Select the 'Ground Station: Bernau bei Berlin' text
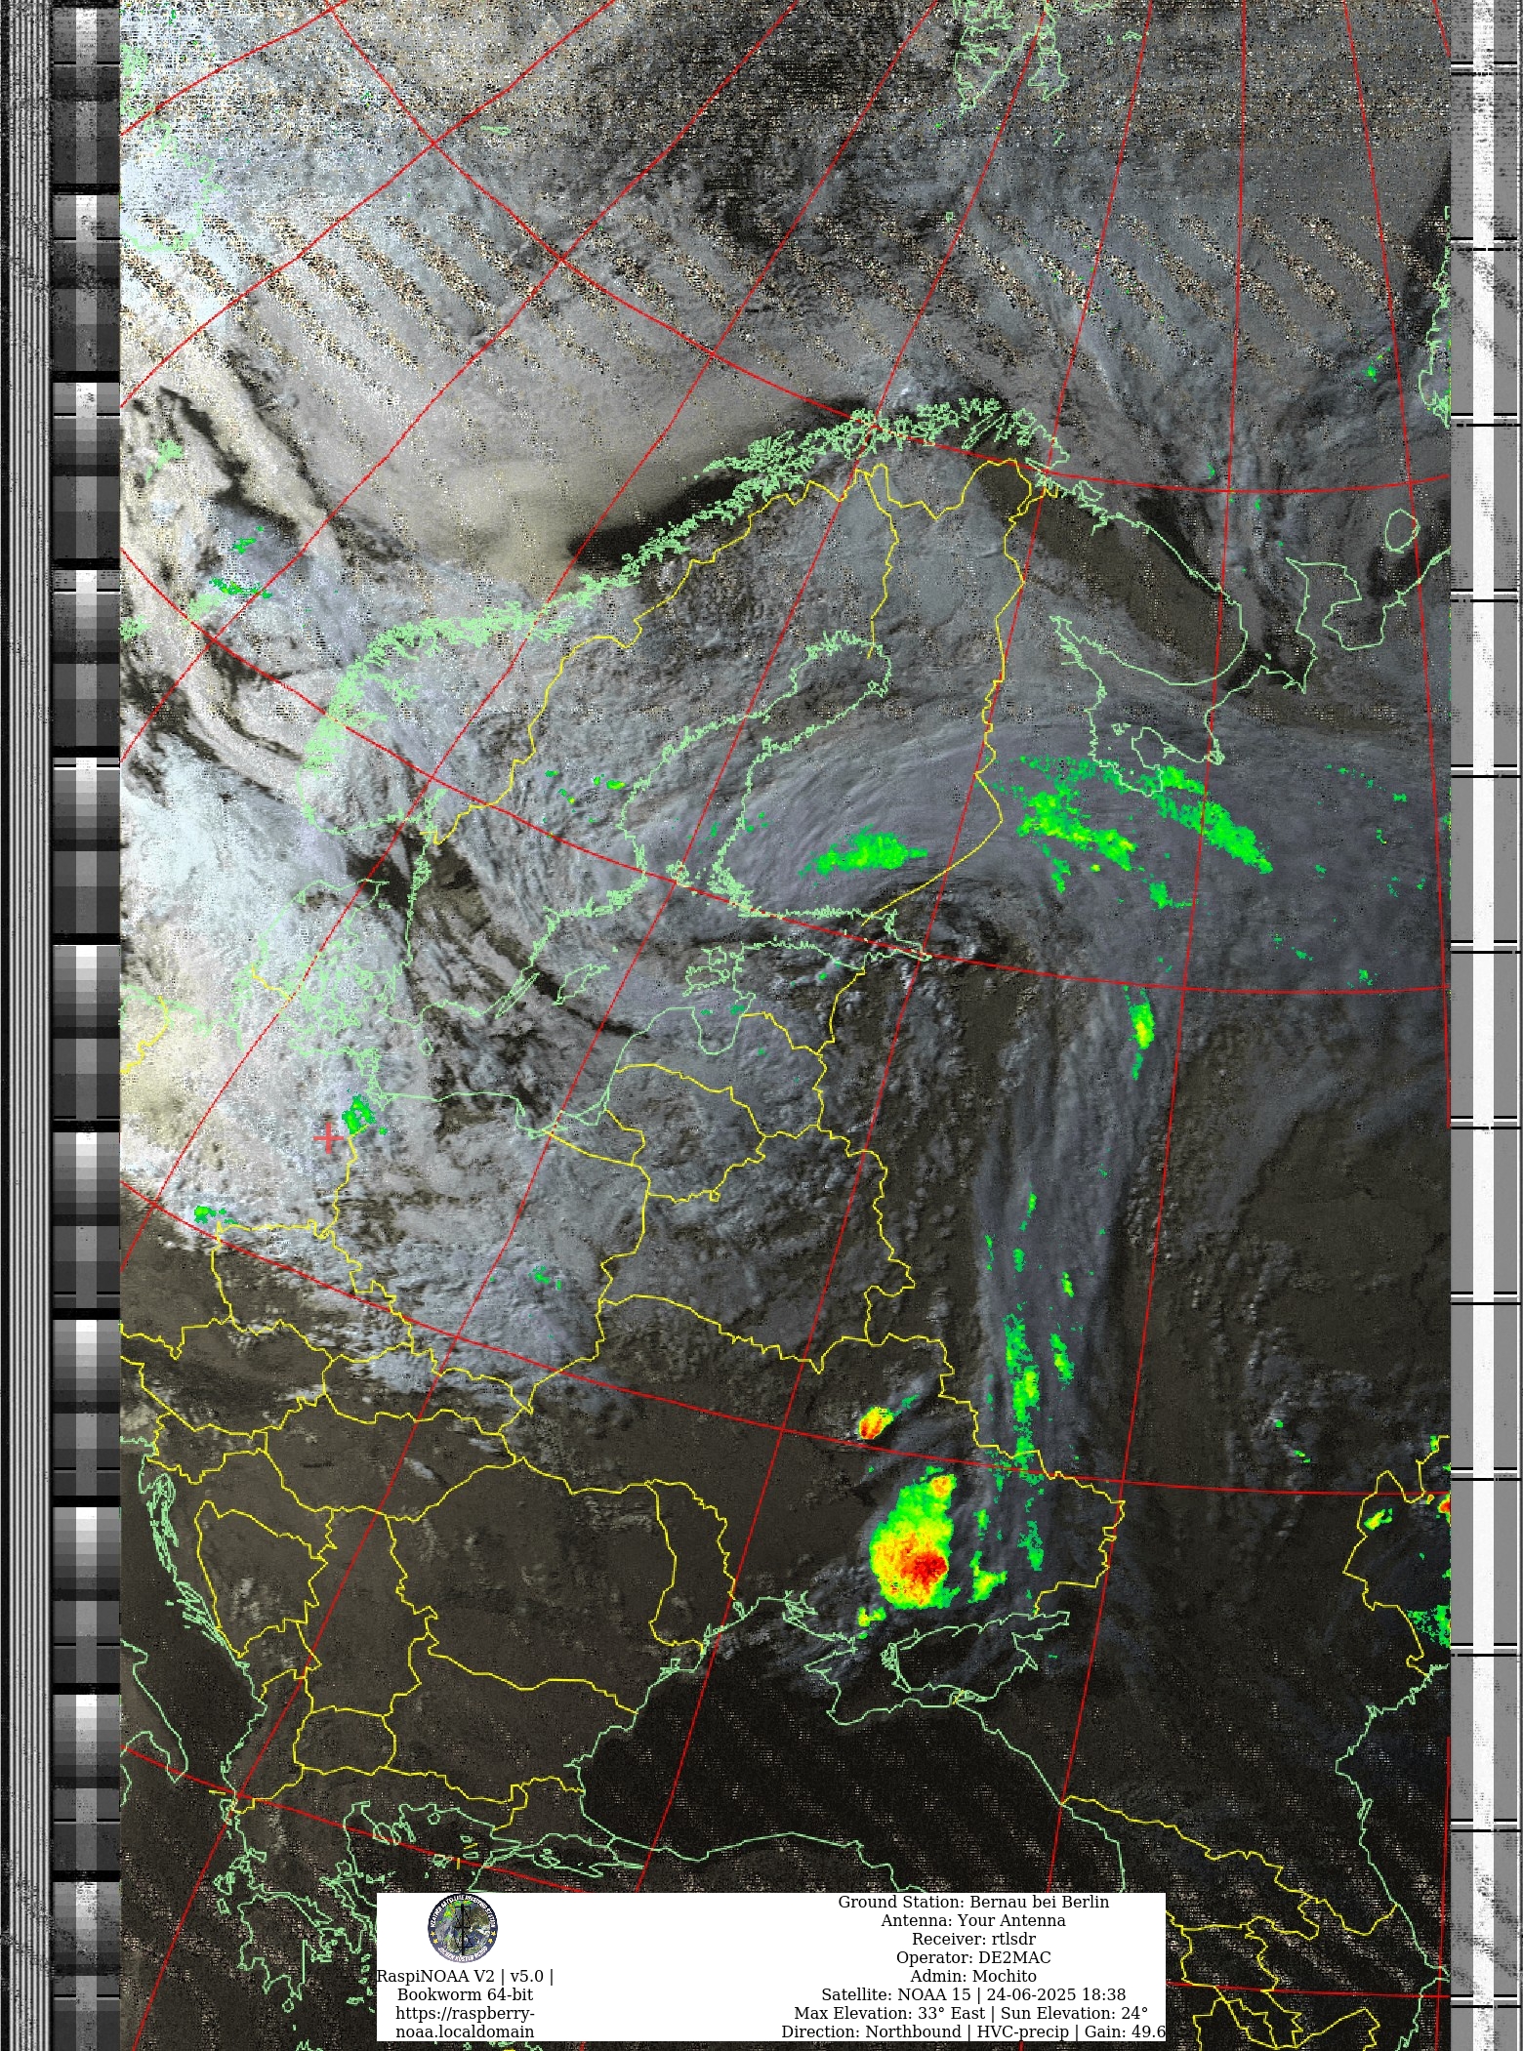The width and height of the screenshot is (1523, 2051). [973, 1902]
